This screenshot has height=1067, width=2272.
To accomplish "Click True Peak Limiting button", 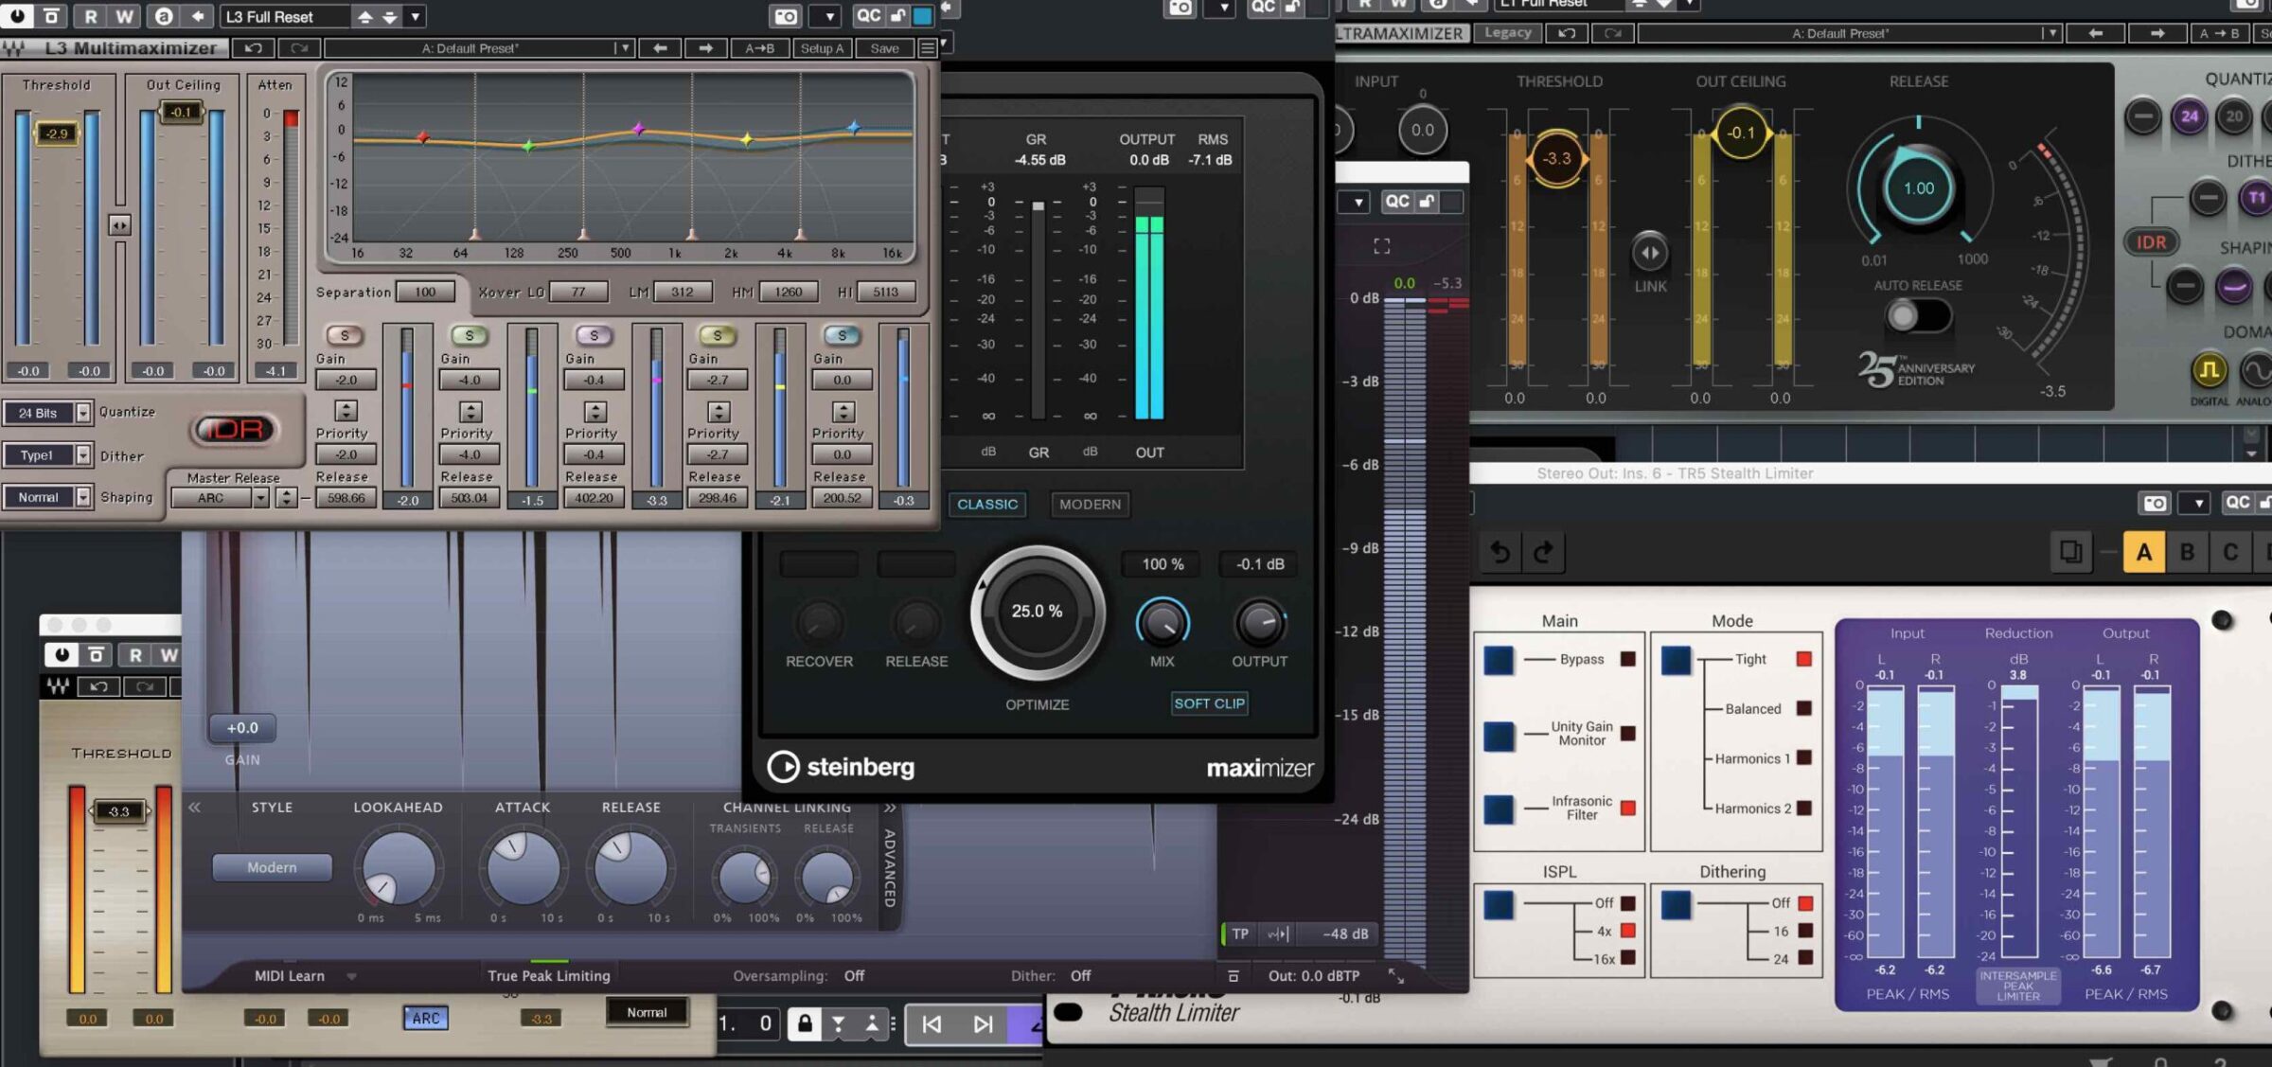I will (549, 976).
